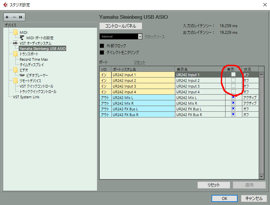
Task: Click port system name UR242 FX Bus L
Action: click(x=143, y=109)
